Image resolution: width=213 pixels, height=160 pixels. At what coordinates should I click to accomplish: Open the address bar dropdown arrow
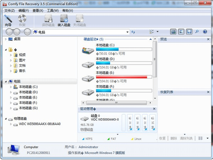127,32
